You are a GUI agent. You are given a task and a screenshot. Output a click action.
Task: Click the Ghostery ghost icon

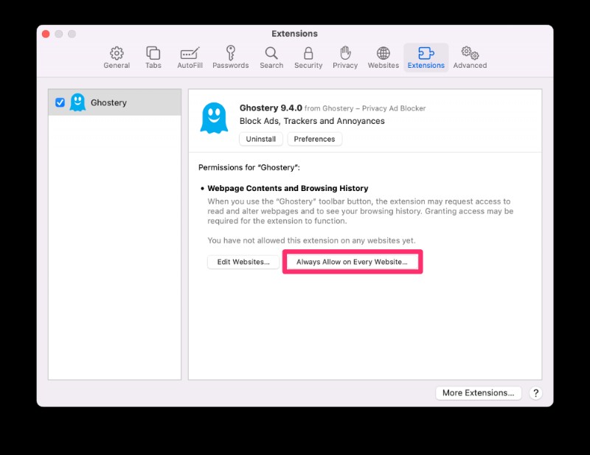[x=214, y=117]
